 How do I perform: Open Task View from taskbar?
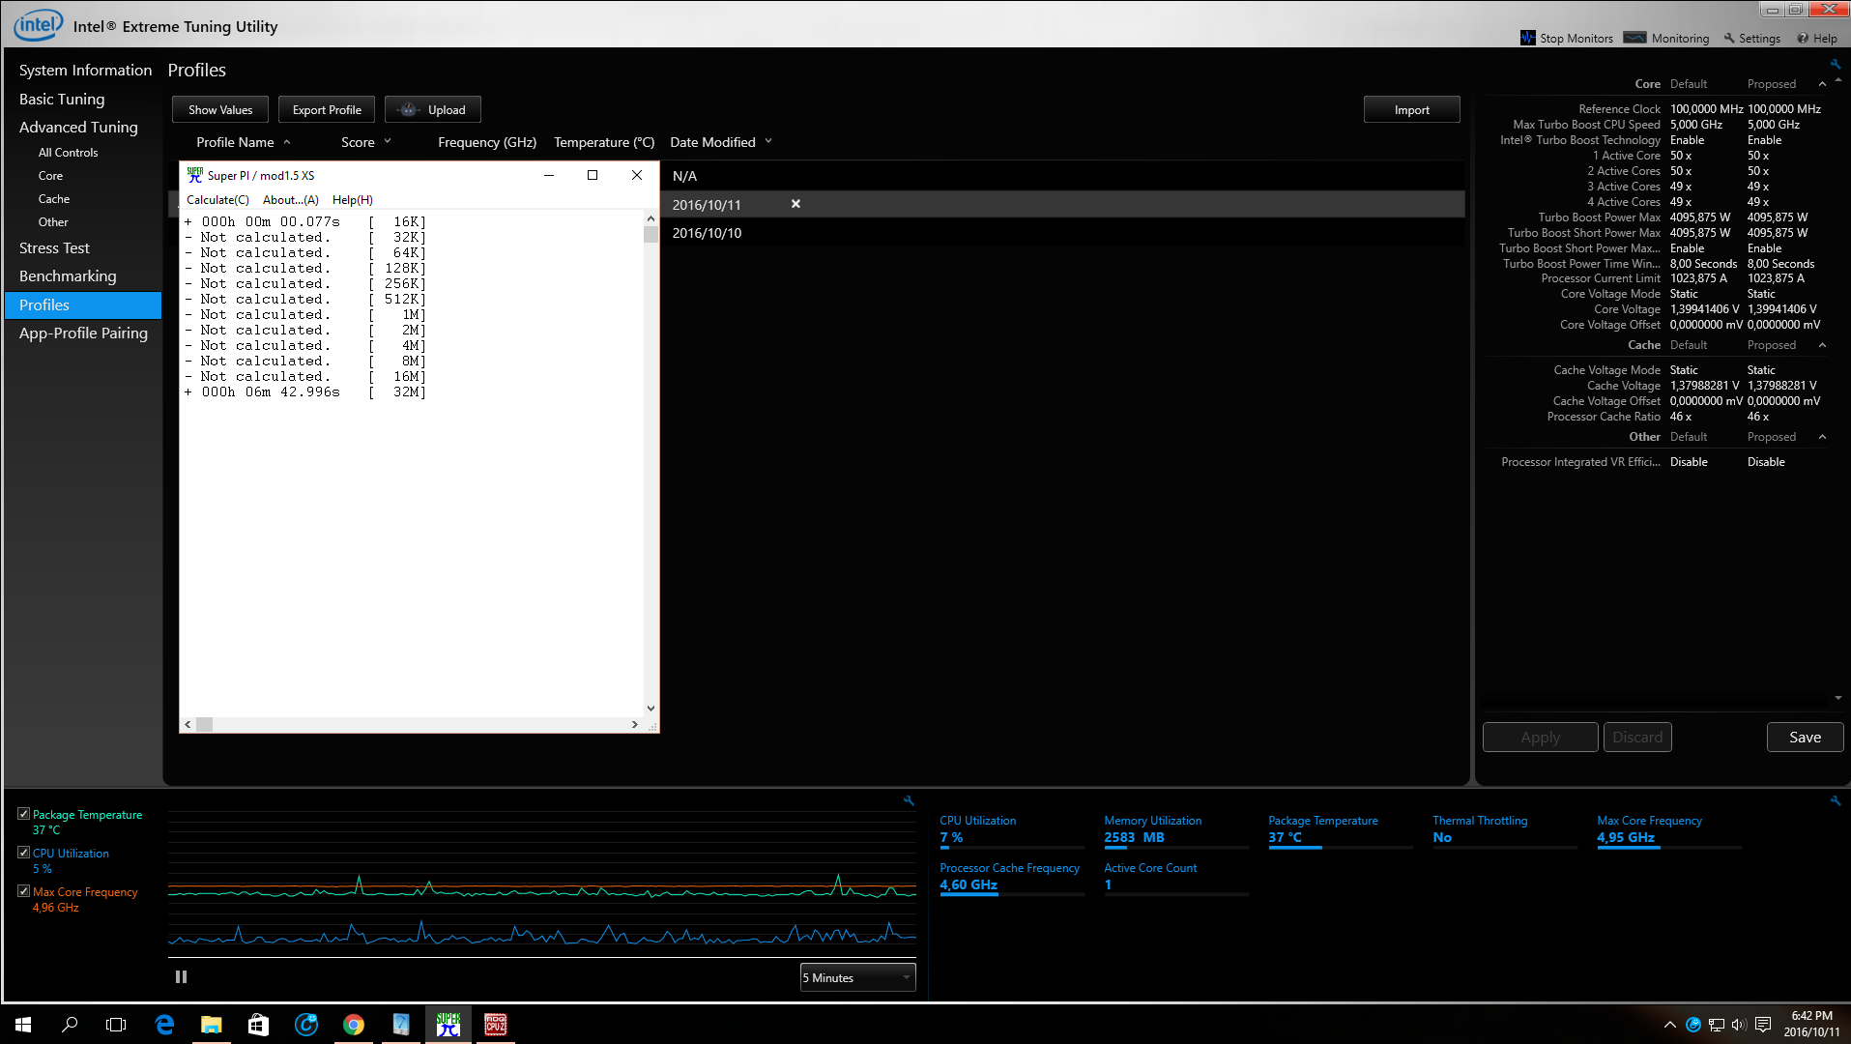pos(116,1025)
